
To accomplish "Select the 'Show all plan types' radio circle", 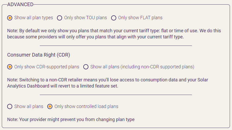I will pyautogui.click(x=10, y=18).
